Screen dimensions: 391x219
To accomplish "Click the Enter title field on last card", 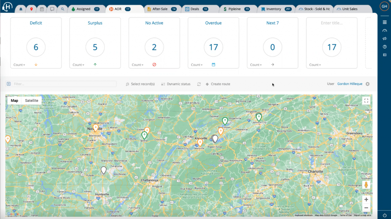I will [332, 23].
